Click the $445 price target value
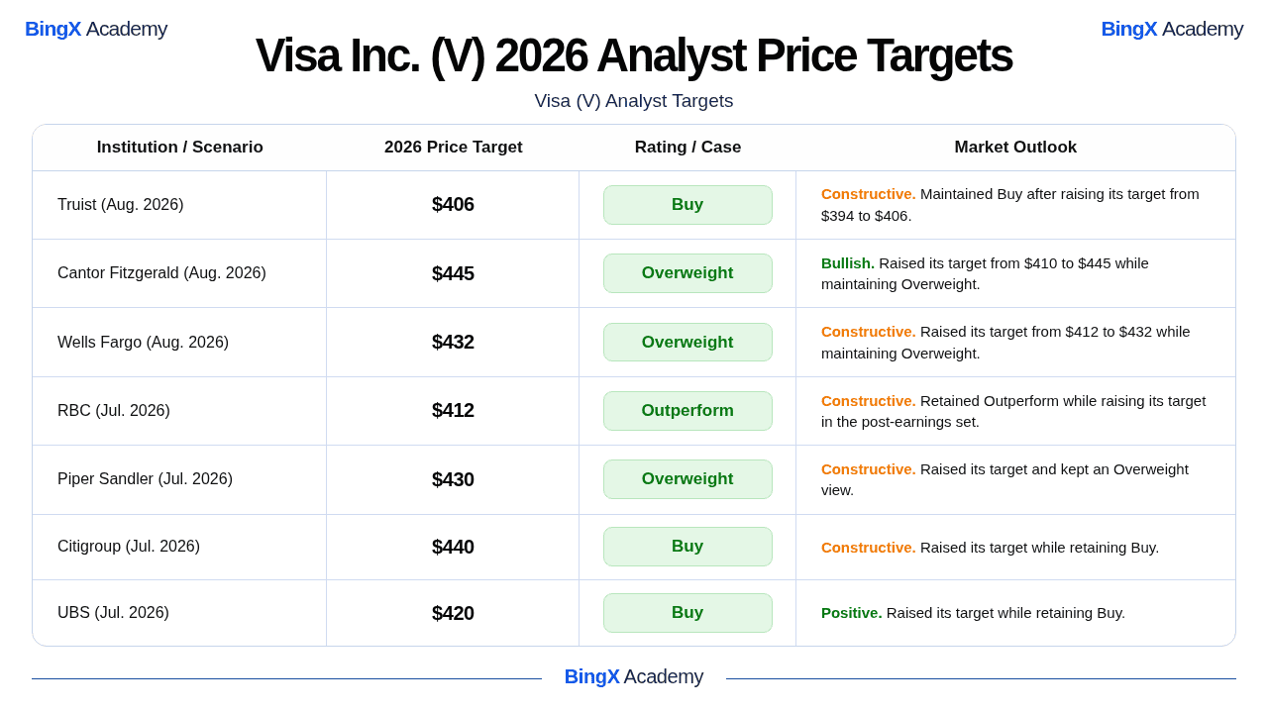This screenshot has width=1268, height=713. pyautogui.click(x=453, y=273)
